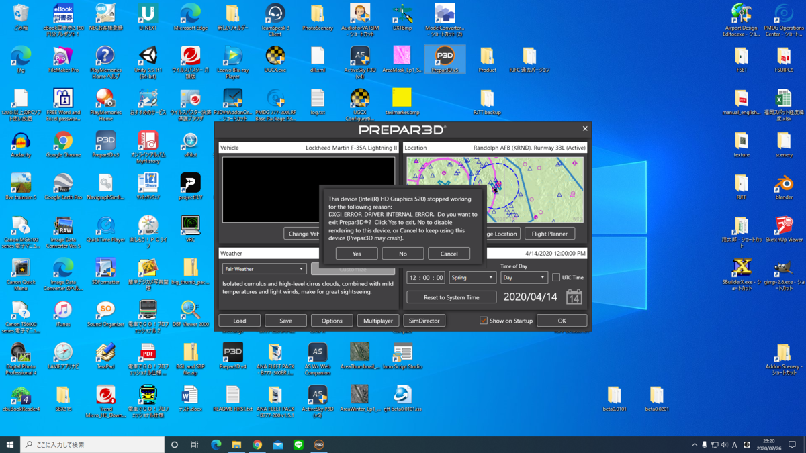Click the location map thumbnail
806x453 pixels.
click(x=495, y=190)
